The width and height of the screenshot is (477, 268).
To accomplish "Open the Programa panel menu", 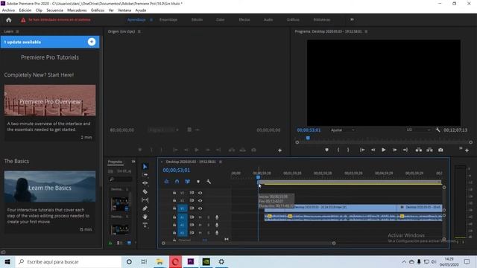I will click(366, 31).
